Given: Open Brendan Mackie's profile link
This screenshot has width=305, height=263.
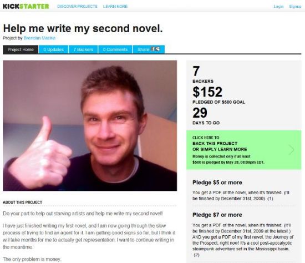Looking at the screenshot, I should 39,38.
